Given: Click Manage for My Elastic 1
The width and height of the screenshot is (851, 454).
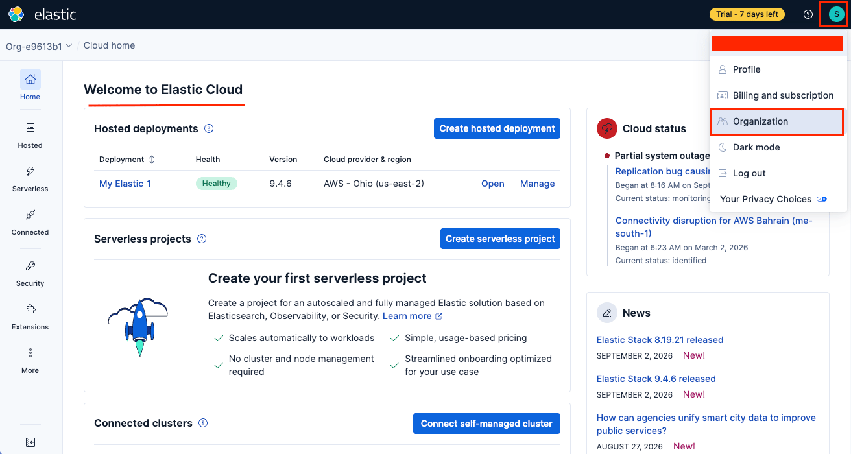Looking at the screenshot, I should (538, 184).
